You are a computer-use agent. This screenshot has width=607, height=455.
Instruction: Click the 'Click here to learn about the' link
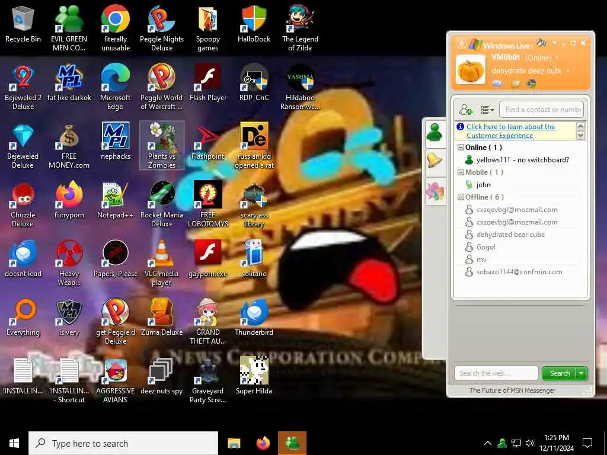pyautogui.click(x=510, y=127)
